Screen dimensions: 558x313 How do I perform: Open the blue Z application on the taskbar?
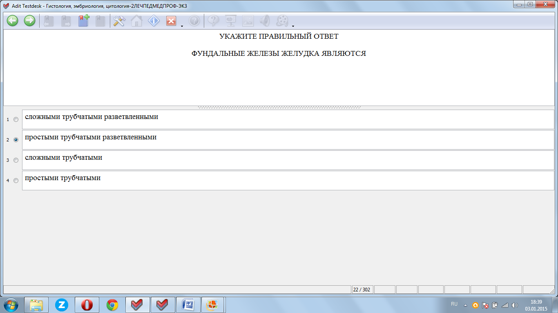[62, 305]
